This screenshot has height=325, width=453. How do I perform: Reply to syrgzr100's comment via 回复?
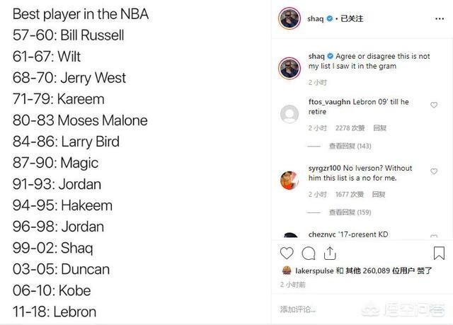(379, 195)
